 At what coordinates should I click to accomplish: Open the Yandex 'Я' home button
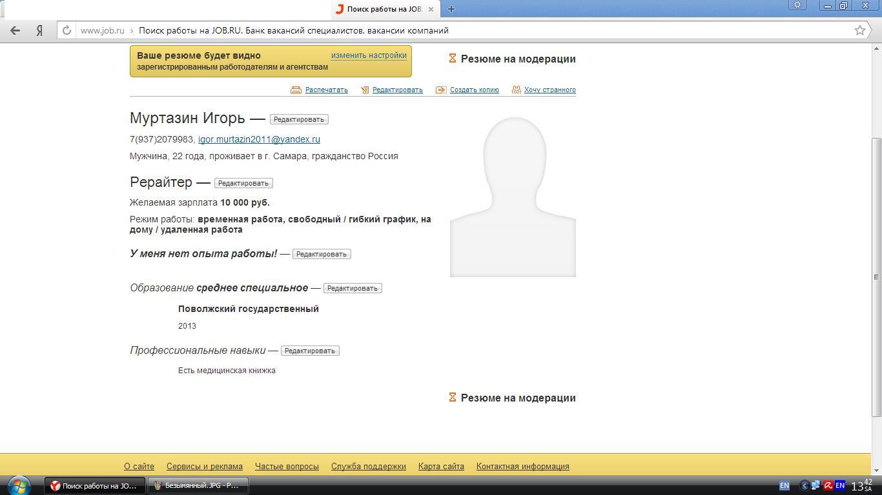tap(39, 30)
